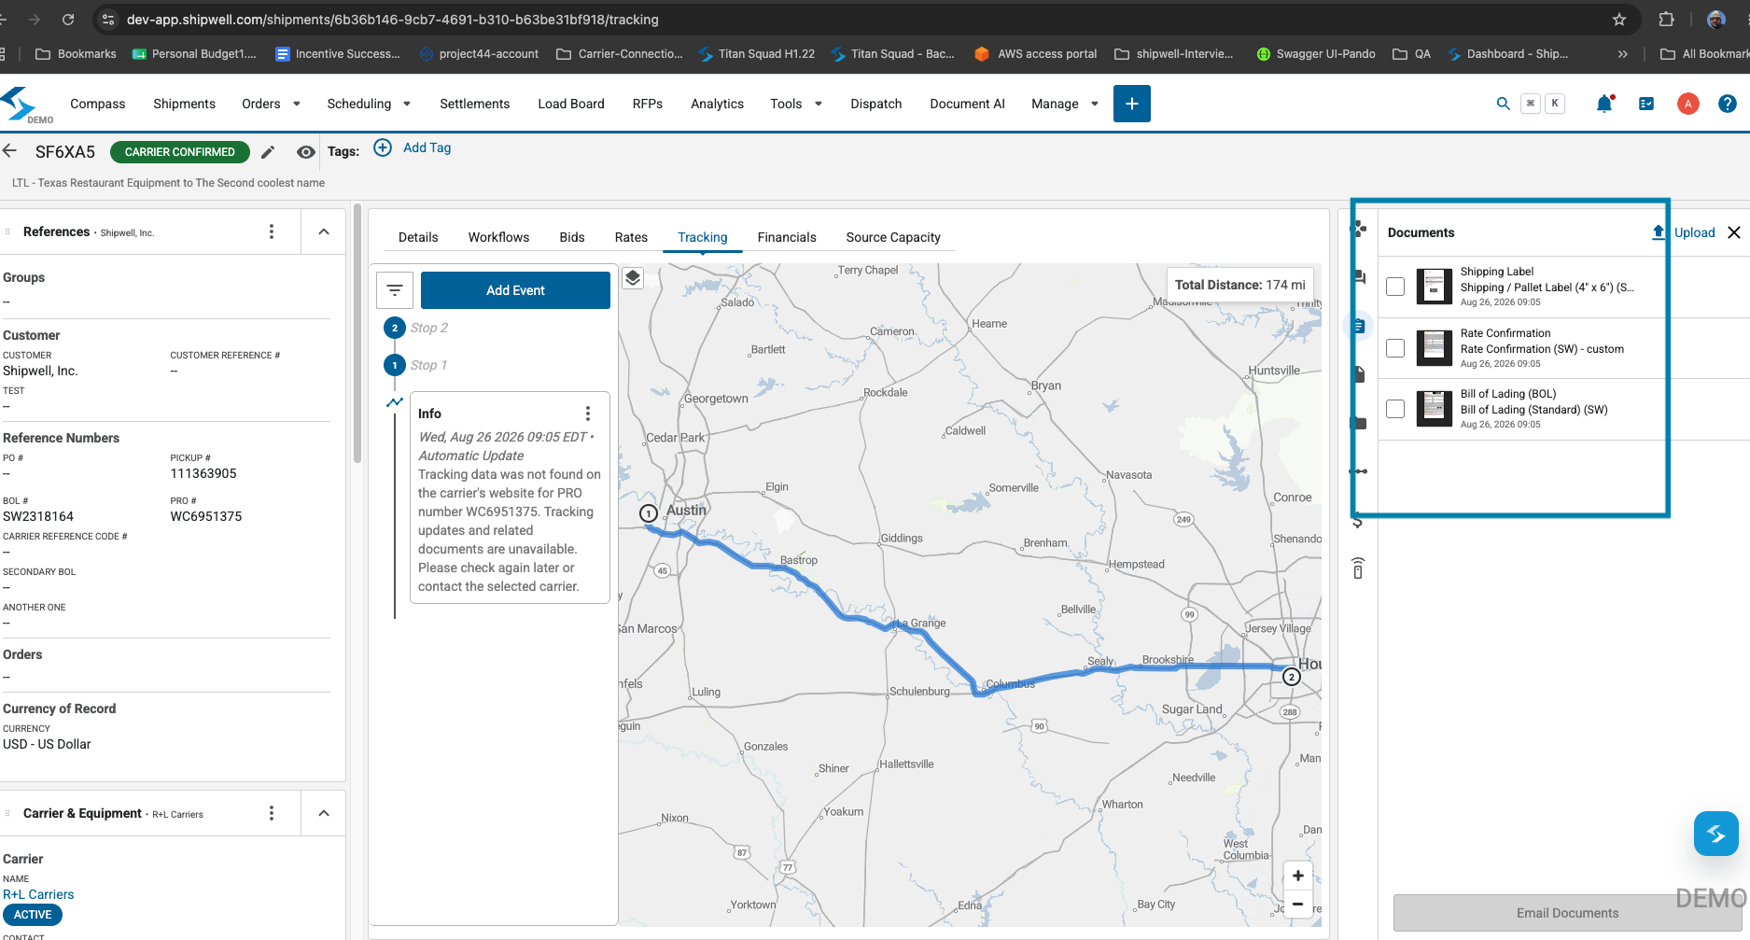Open the user avatar A menu

(x=1687, y=104)
